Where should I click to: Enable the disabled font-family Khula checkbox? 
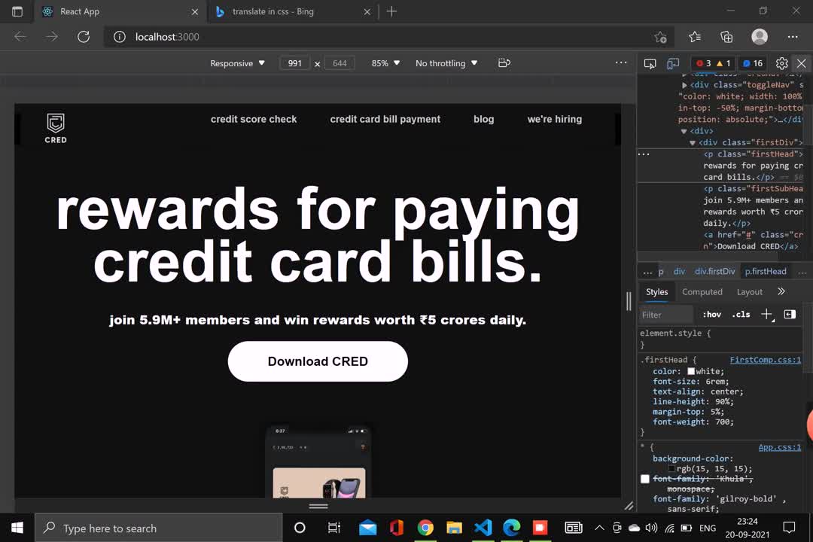click(x=645, y=479)
